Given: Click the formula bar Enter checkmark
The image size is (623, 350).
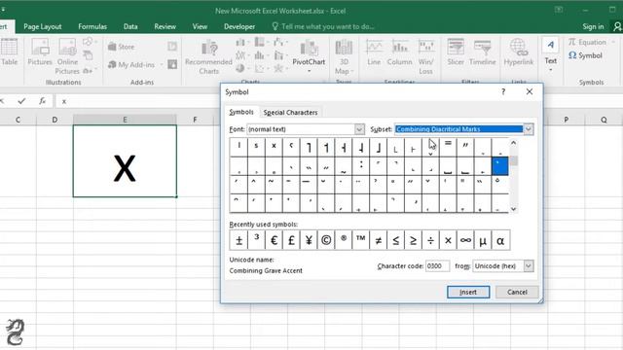Looking at the screenshot, I should coord(21,101).
